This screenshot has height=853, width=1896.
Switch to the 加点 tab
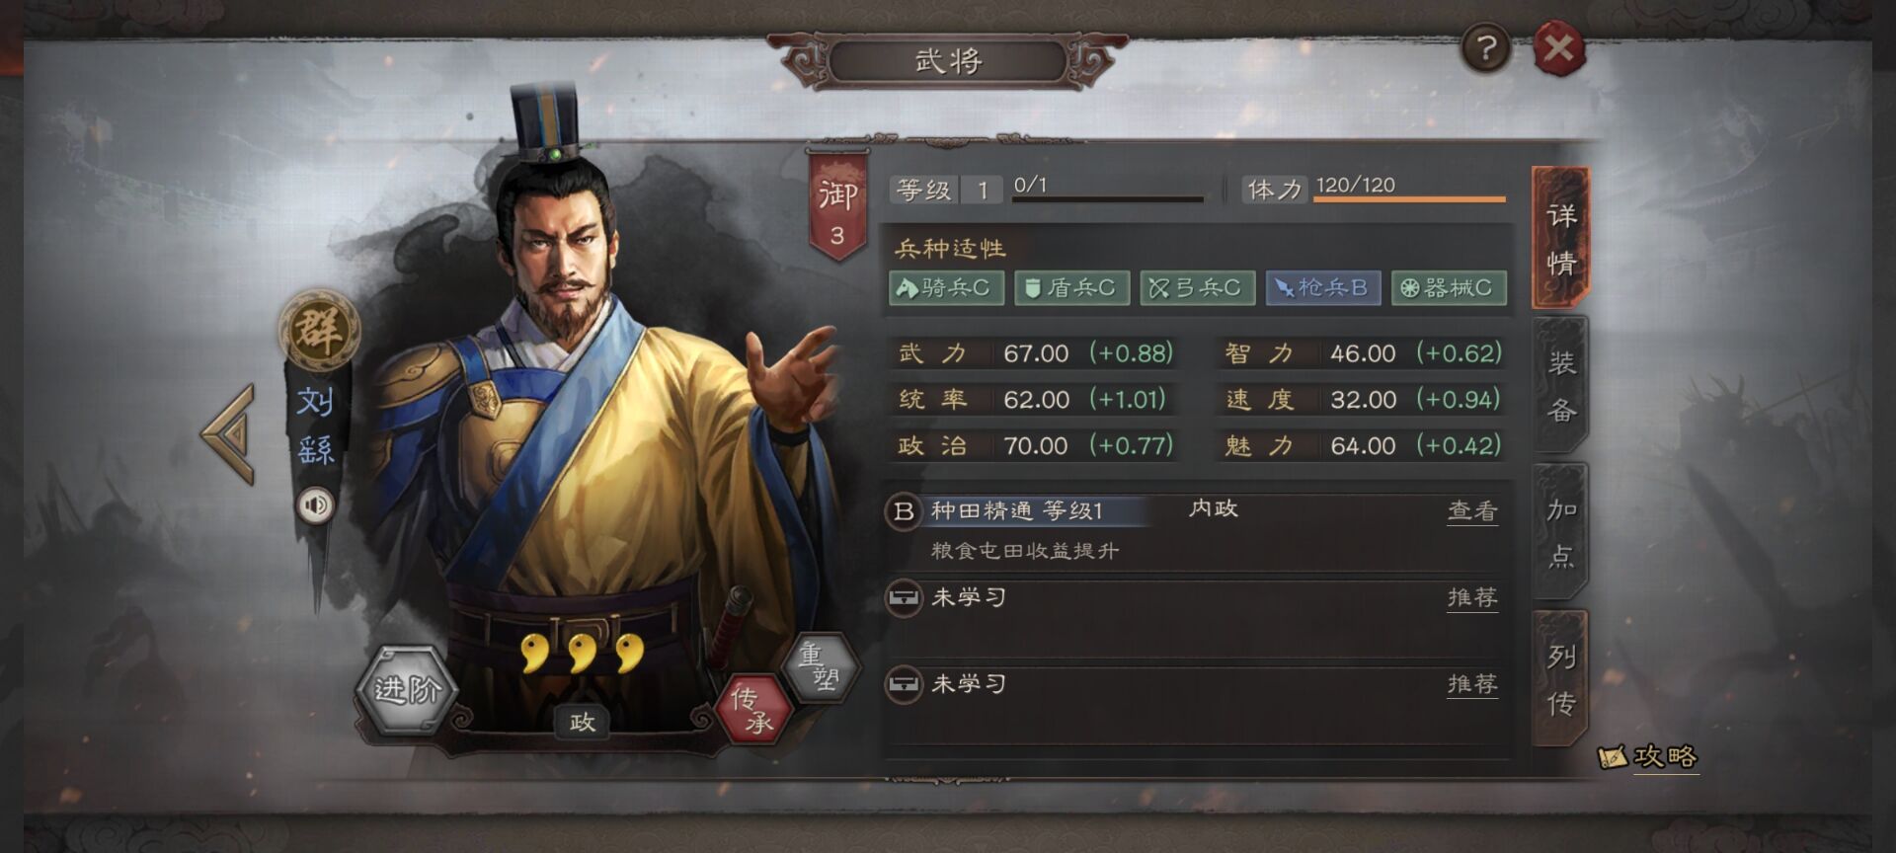[1561, 532]
